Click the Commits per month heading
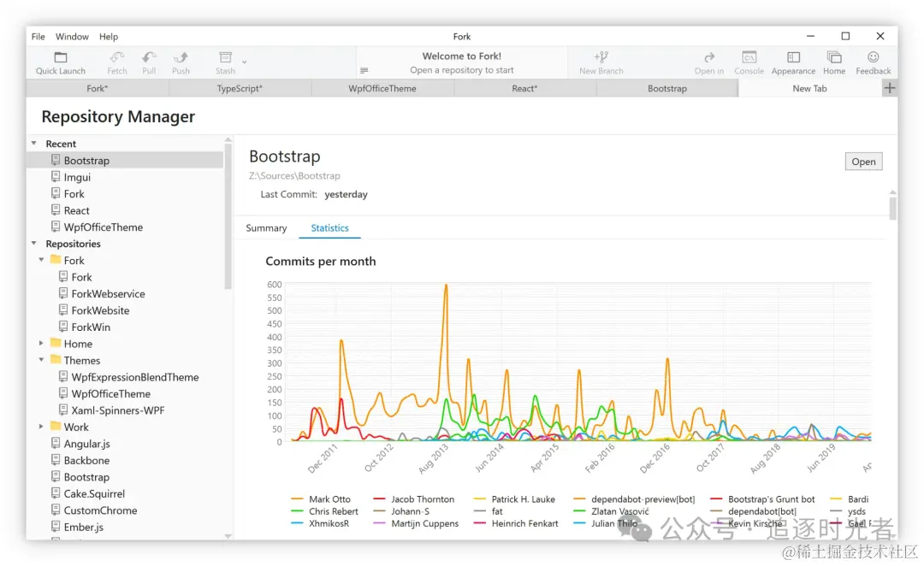 (x=321, y=261)
